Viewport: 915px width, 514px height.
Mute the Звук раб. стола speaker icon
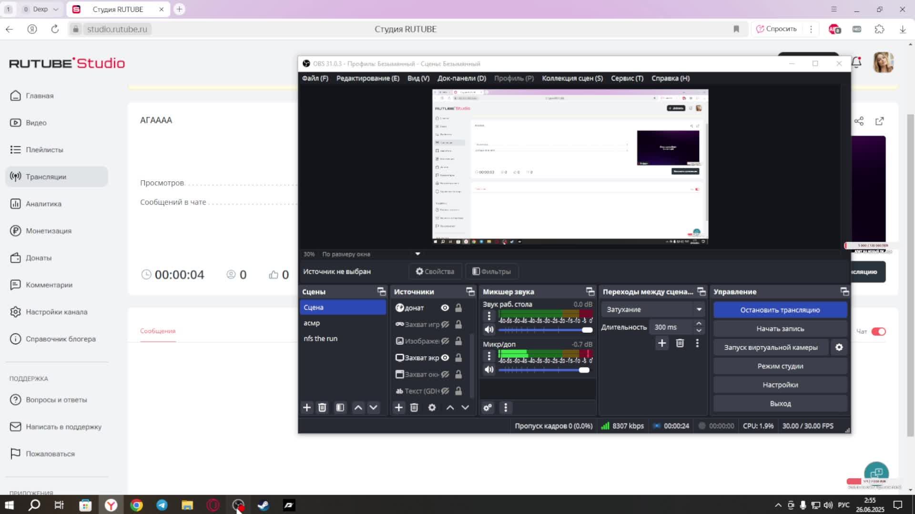click(489, 329)
